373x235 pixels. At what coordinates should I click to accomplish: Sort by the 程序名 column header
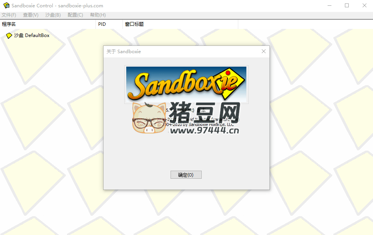tap(9, 24)
